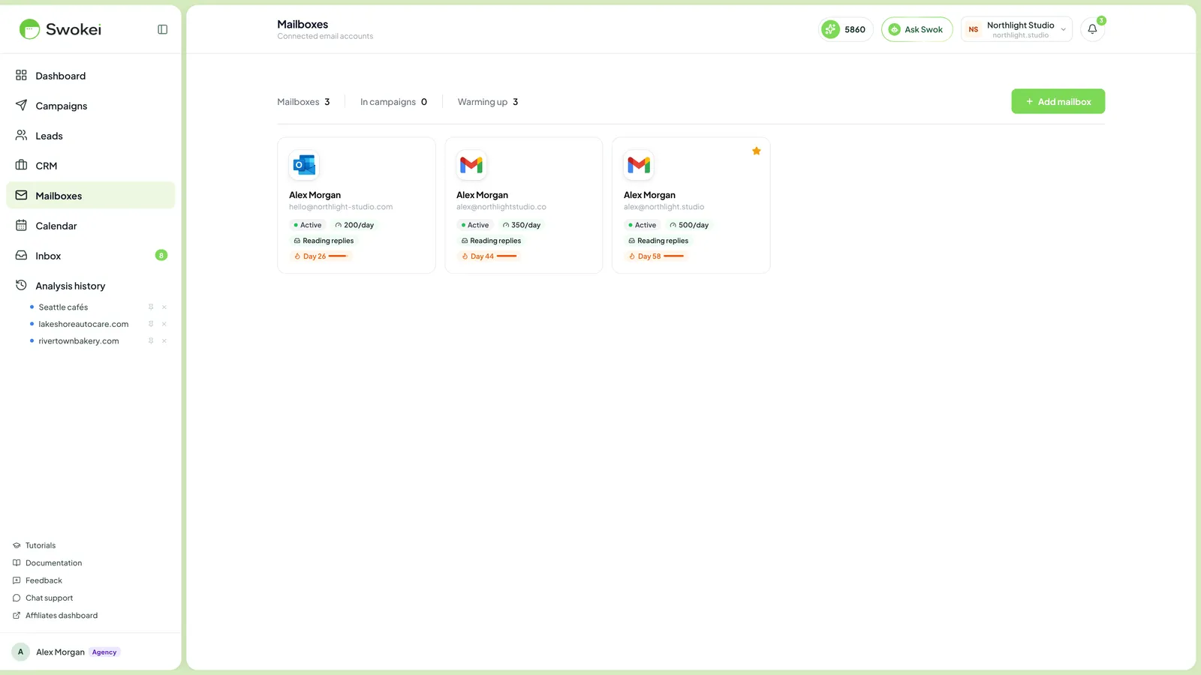Open the alex@northlight.studio mailbox card
Image resolution: width=1201 pixels, height=675 pixels.
click(x=691, y=205)
